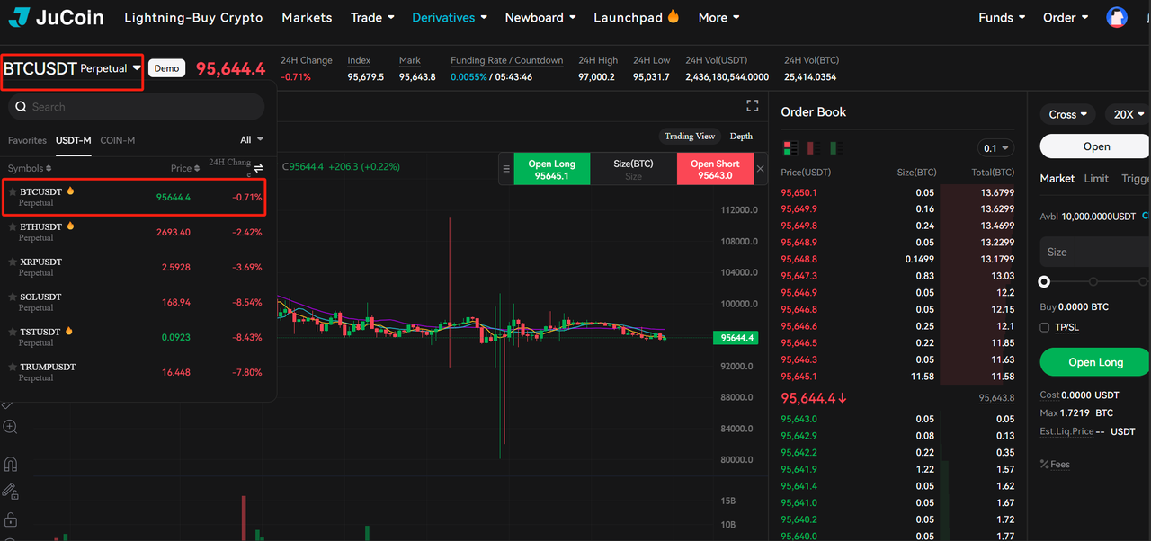
Task: Click the Size field in order form
Action: (x=1095, y=252)
